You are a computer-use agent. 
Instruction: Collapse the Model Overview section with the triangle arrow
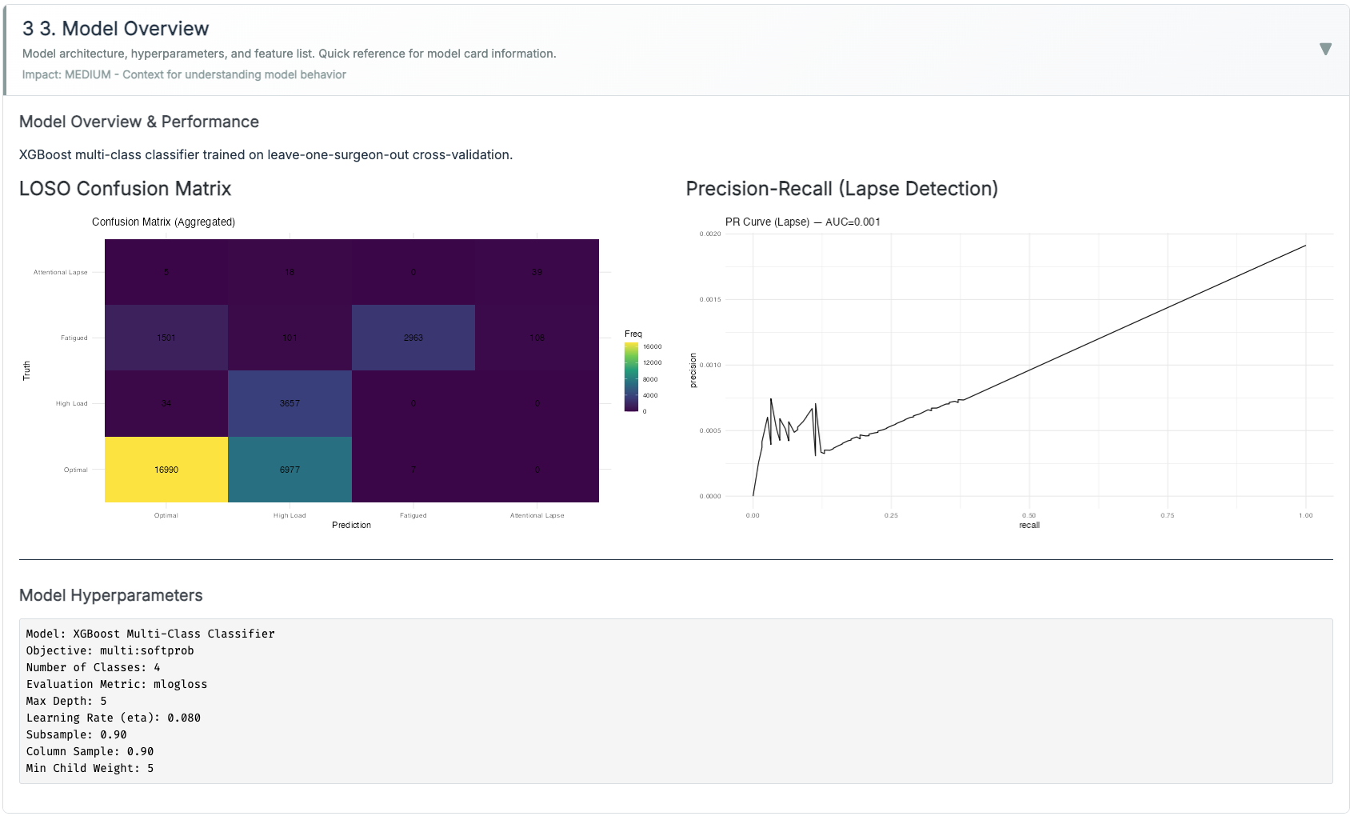coord(1325,50)
